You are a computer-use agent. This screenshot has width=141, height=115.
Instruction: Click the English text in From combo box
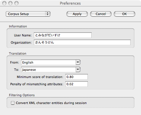tap(28, 62)
